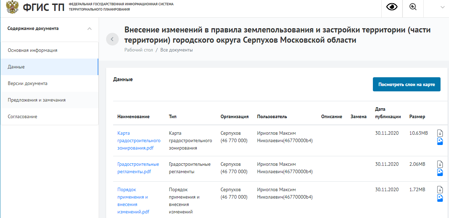
Task: Download the Градостроительные регламенты file
Action: [440, 164]
